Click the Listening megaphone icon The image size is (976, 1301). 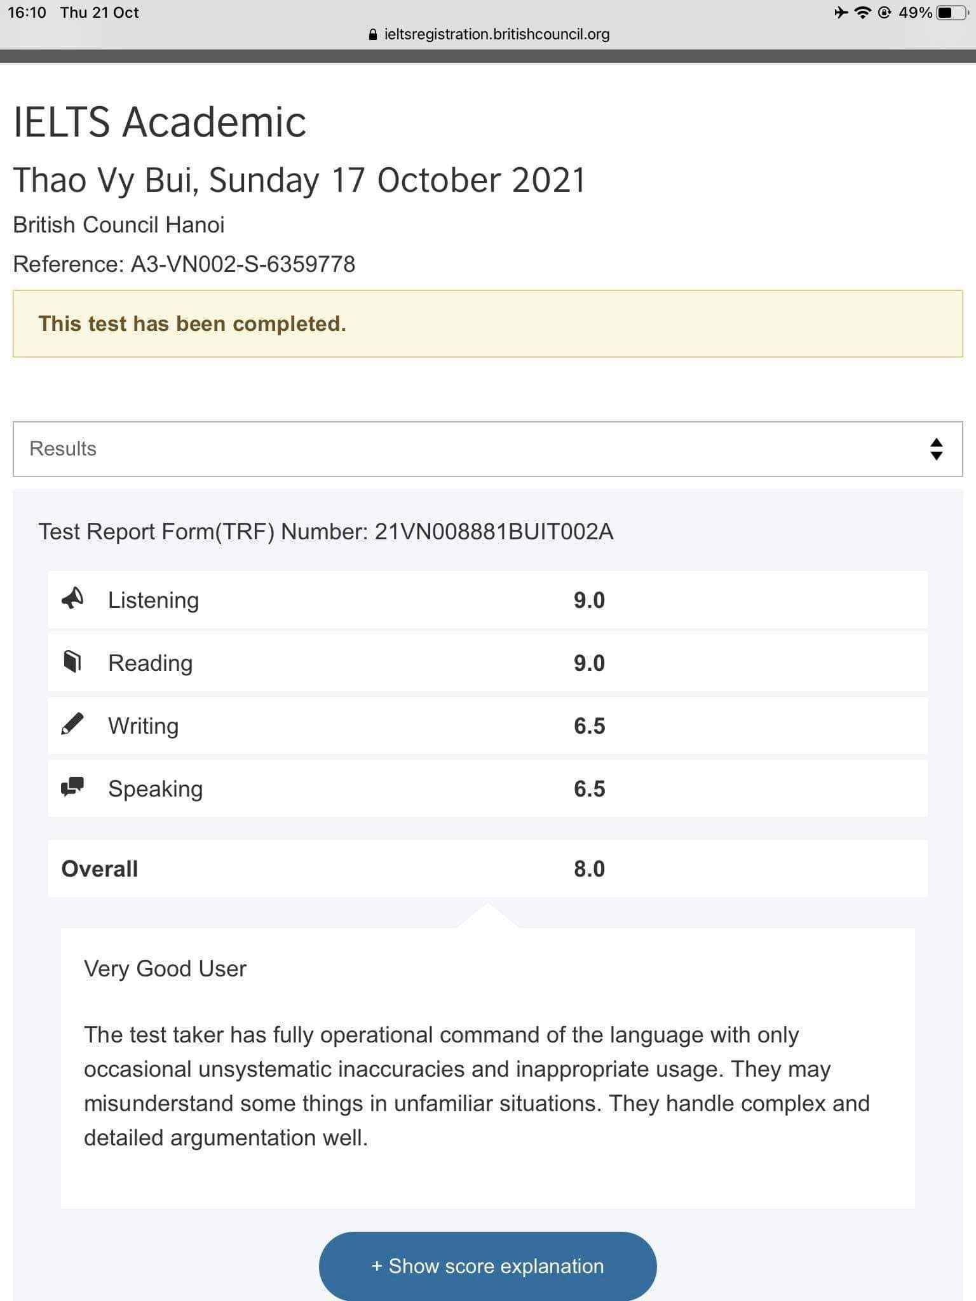click(x=72, y=598)
